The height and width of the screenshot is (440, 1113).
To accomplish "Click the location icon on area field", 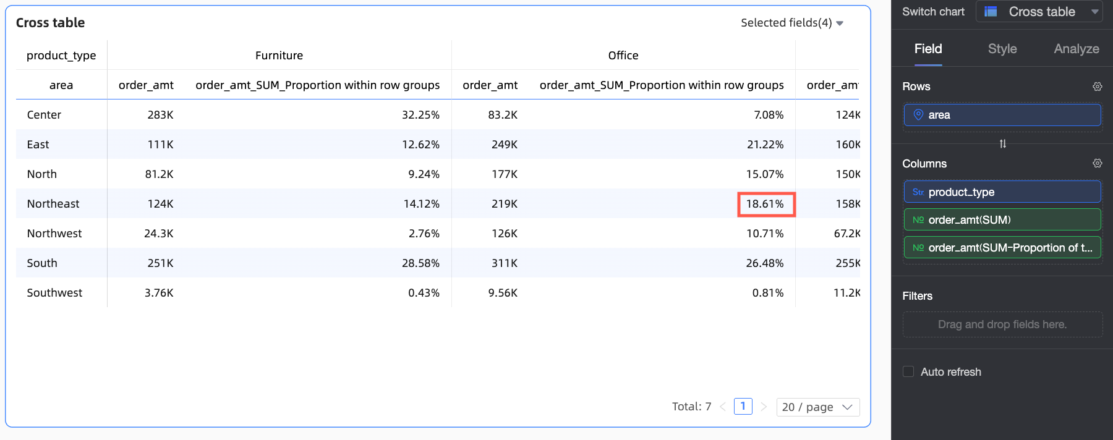I will point(918,115).
